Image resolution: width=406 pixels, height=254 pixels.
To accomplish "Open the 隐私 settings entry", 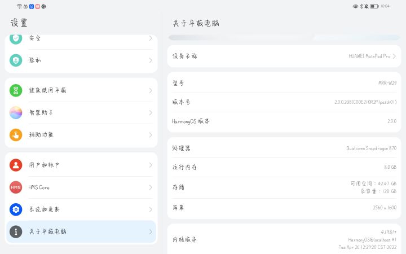I will (x=81, y=60).
